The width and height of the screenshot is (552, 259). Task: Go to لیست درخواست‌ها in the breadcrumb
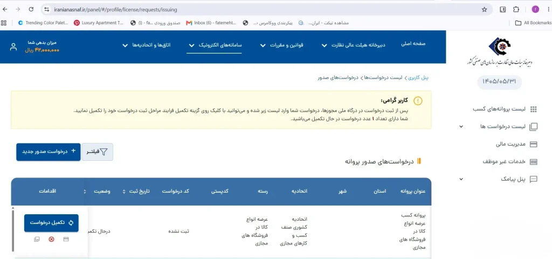pyautogui.click(x=383, y=78)
